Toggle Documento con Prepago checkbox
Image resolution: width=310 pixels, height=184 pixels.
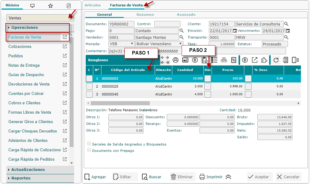(x=89, y=150)
